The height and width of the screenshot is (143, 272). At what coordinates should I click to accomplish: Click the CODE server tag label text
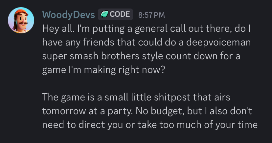[120, 14]
